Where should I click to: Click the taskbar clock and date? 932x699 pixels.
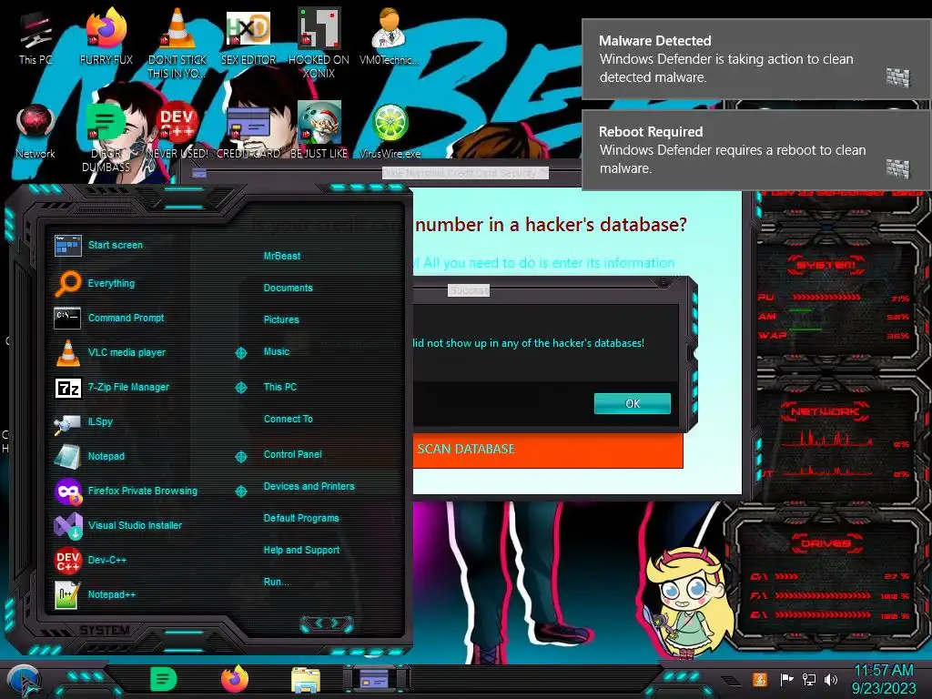coord(883,679)
